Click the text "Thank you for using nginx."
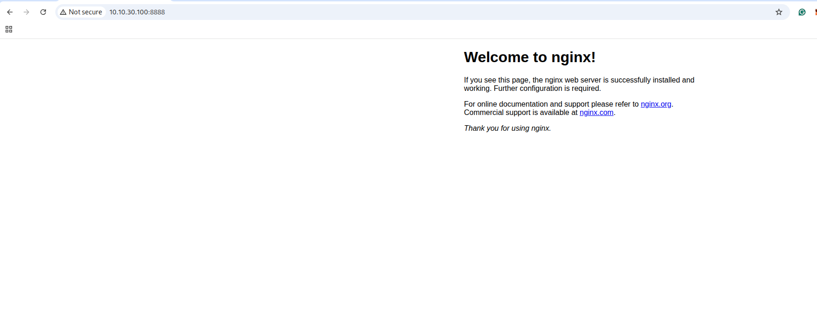This screenshot has width=817, height=319. point(507,128)
